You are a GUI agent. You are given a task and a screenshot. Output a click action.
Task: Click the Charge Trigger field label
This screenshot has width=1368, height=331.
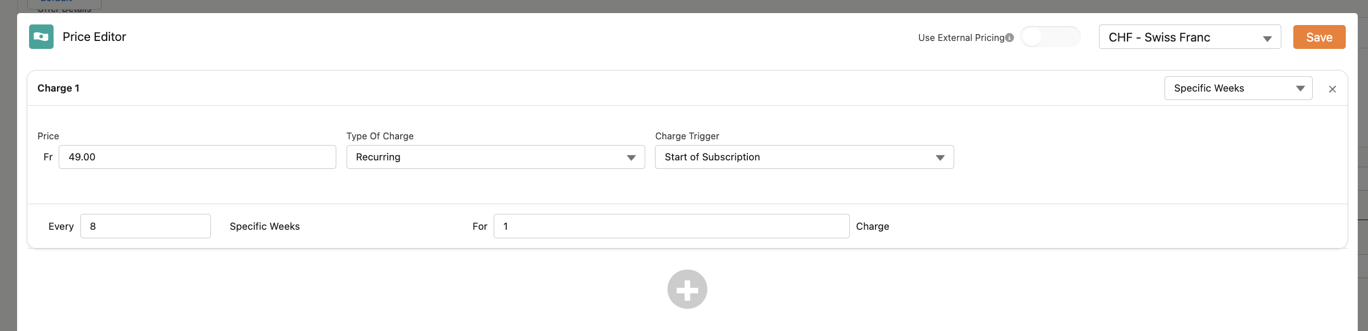[x=687, y=136]
